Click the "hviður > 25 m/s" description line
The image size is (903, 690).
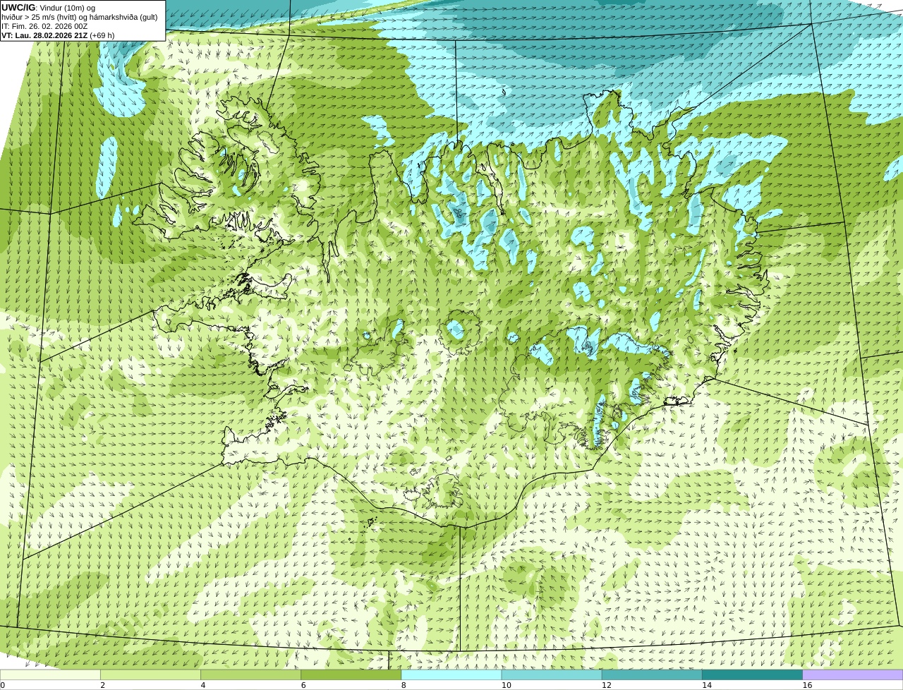pos(80,17)
